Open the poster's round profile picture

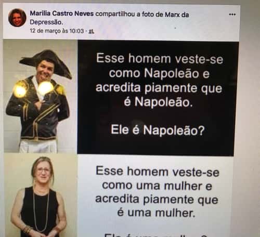click(x=17, y=18)
